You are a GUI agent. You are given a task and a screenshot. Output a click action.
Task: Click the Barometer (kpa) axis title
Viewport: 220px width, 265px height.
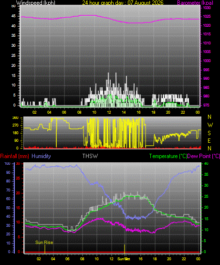point(195,2)
